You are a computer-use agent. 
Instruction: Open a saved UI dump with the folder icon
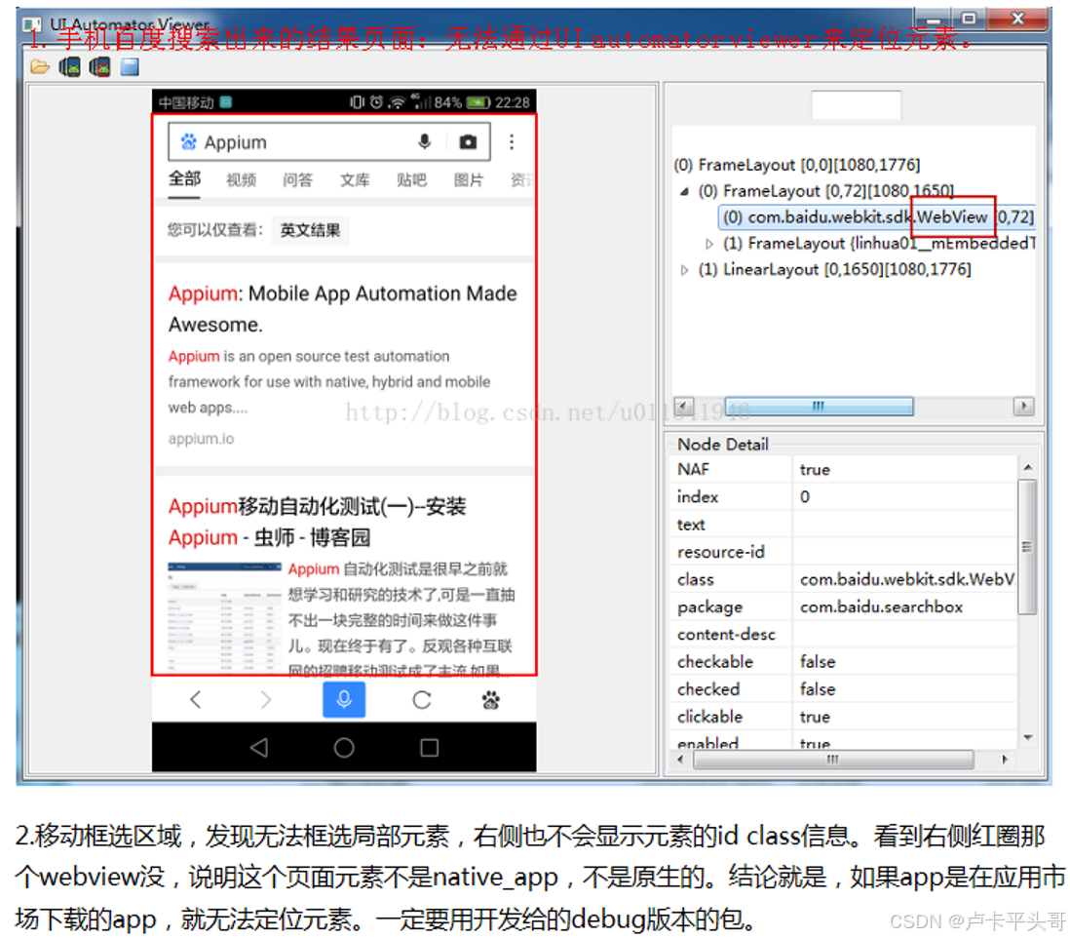(40, 67)
